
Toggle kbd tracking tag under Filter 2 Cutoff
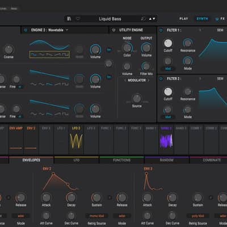click(168, 117)
